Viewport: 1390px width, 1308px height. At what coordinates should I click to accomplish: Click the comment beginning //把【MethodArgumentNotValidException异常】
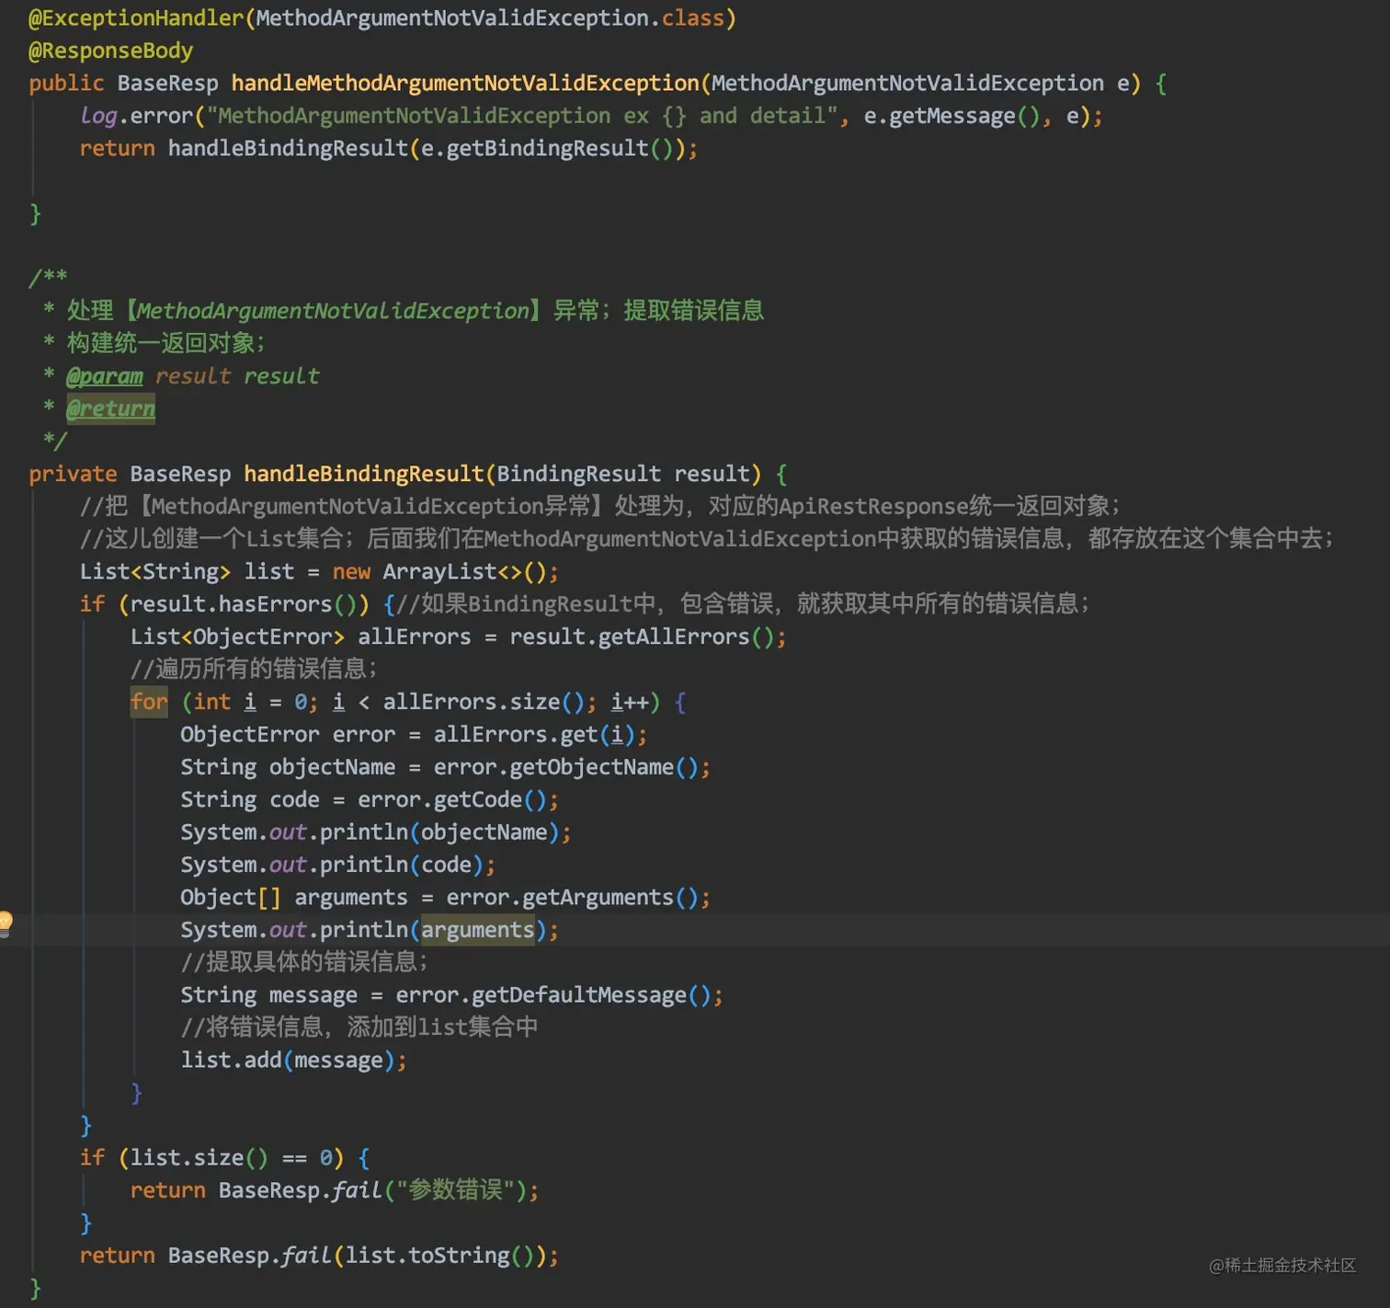click(599, 506)
